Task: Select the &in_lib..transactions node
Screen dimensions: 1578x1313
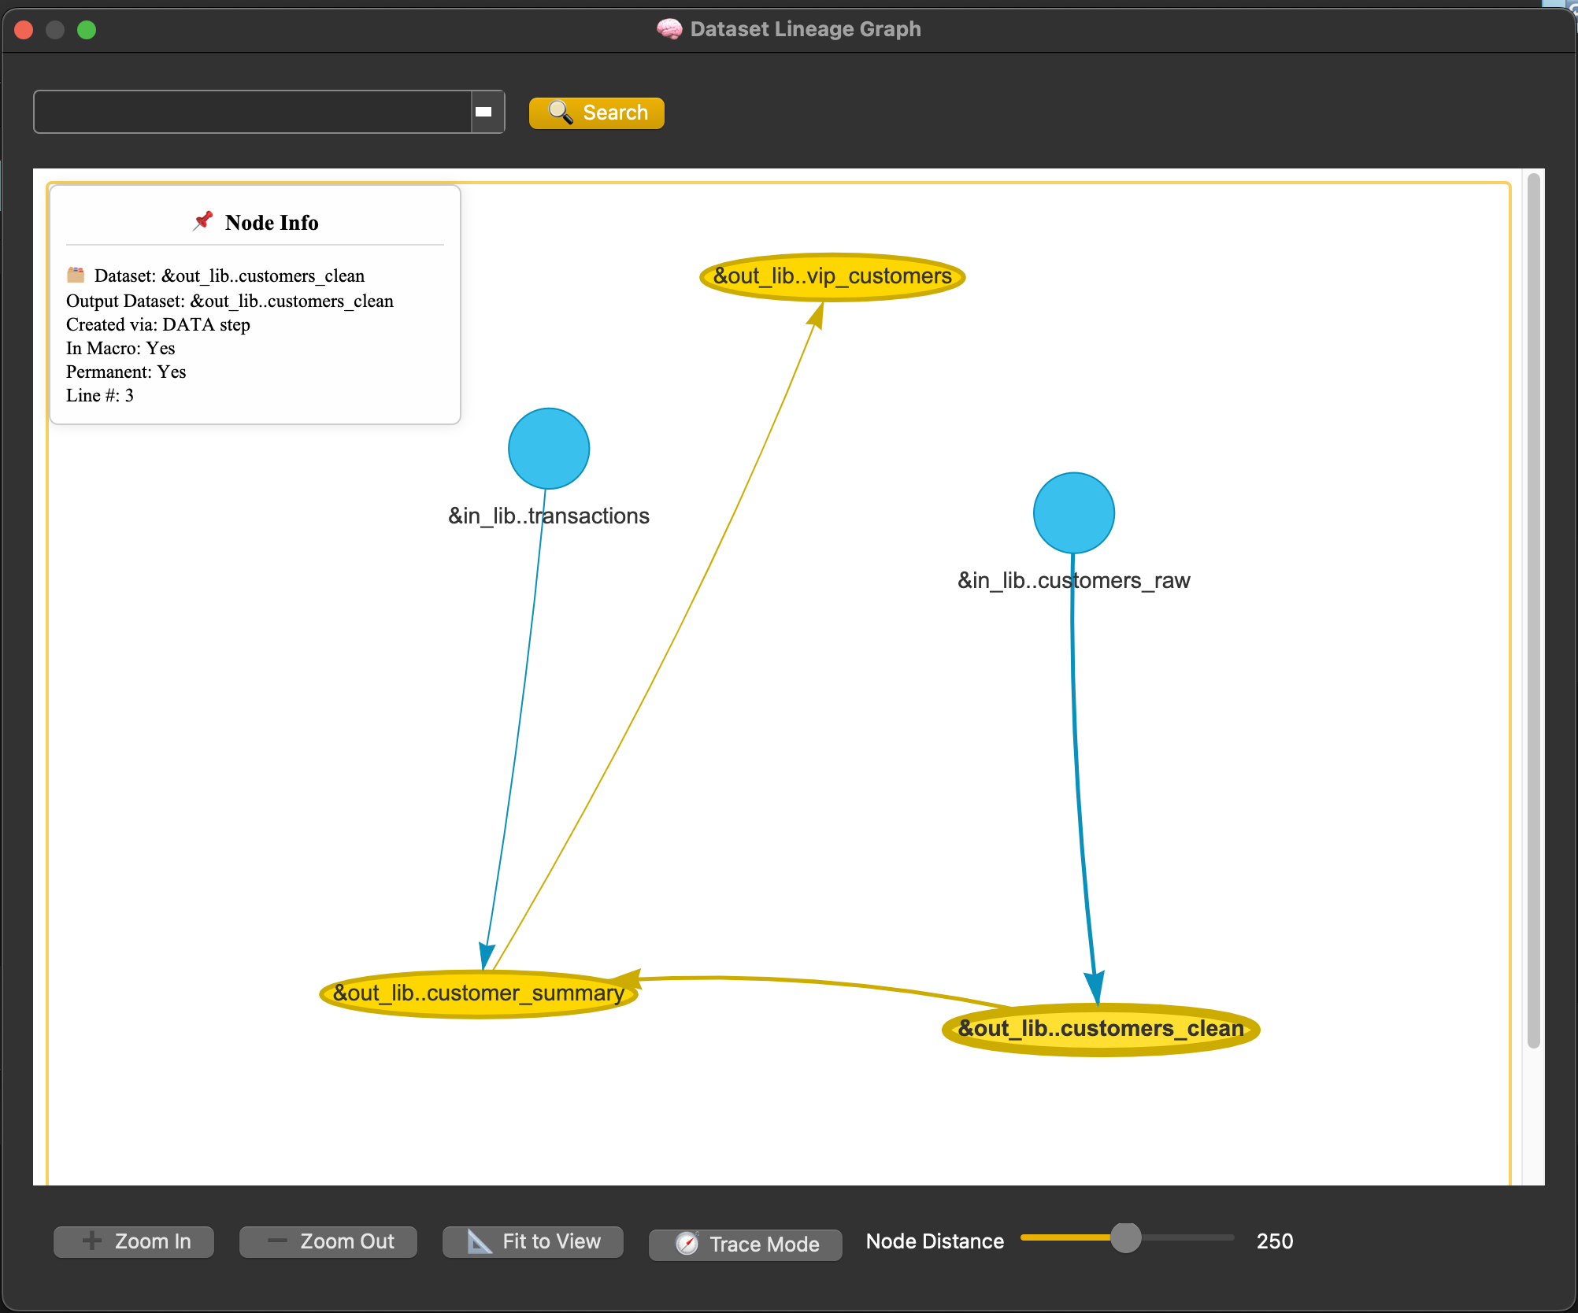Action: coord(548,448)
